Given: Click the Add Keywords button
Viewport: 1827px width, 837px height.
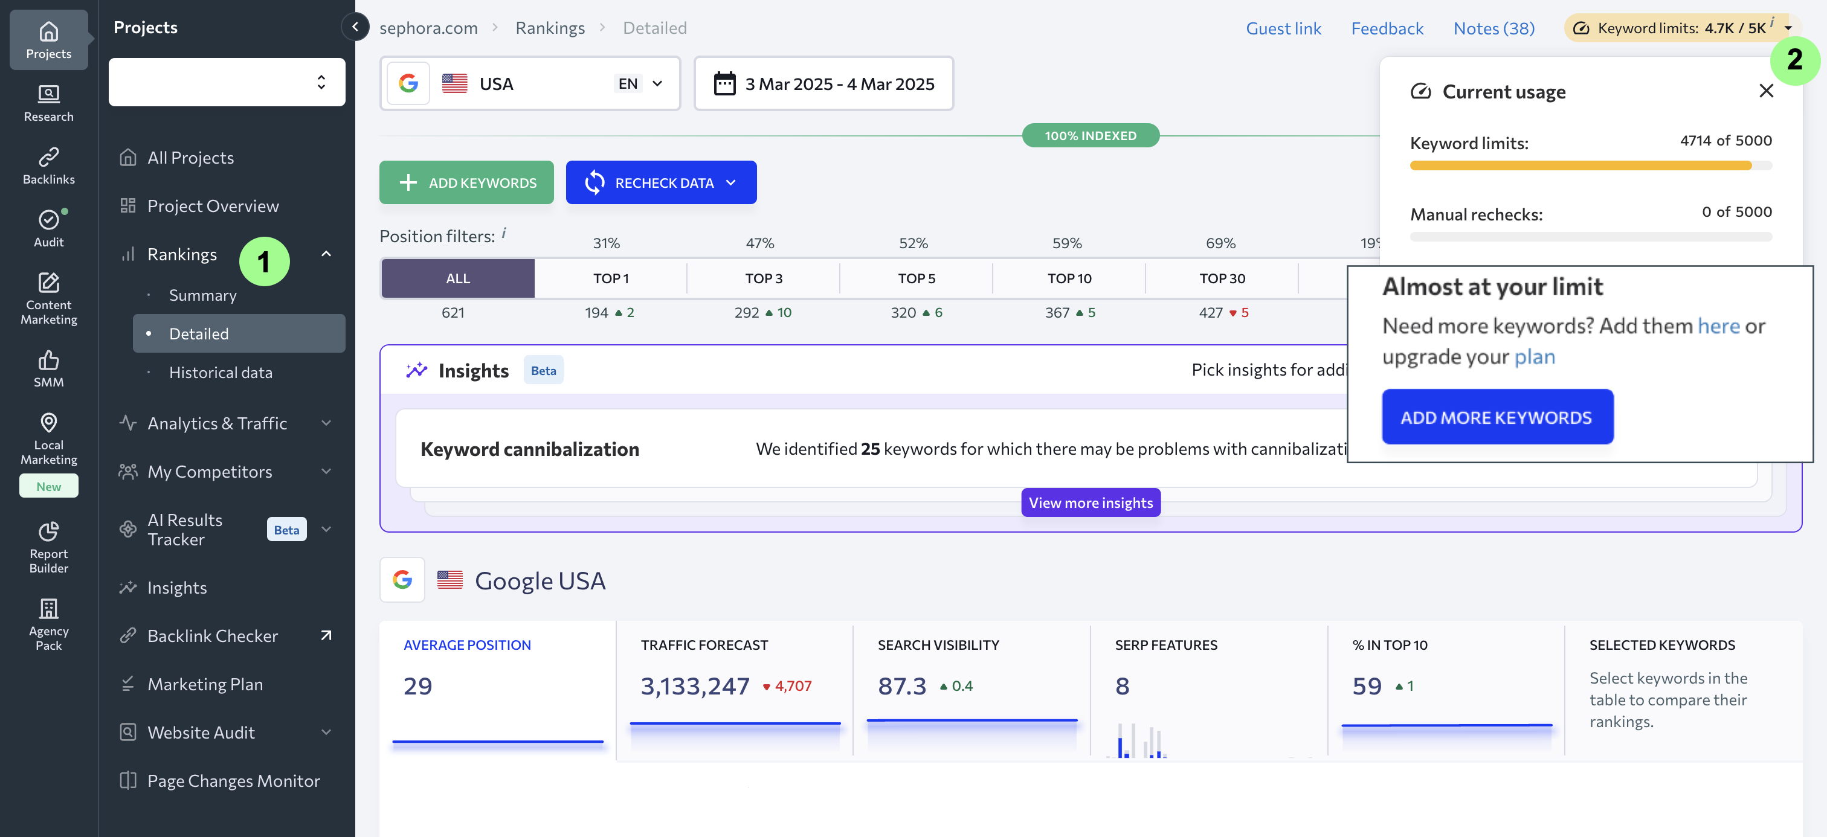Looking at the screenshot, I should pyautogui.click(x=466, y=182).
